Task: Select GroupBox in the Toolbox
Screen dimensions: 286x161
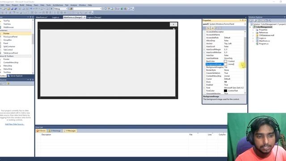Action: point(8,40)
